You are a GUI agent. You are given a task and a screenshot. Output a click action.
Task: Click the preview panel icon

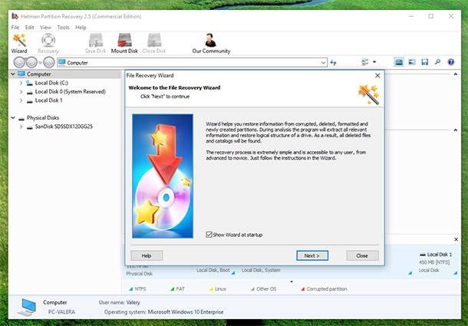[x=412, y=62]
